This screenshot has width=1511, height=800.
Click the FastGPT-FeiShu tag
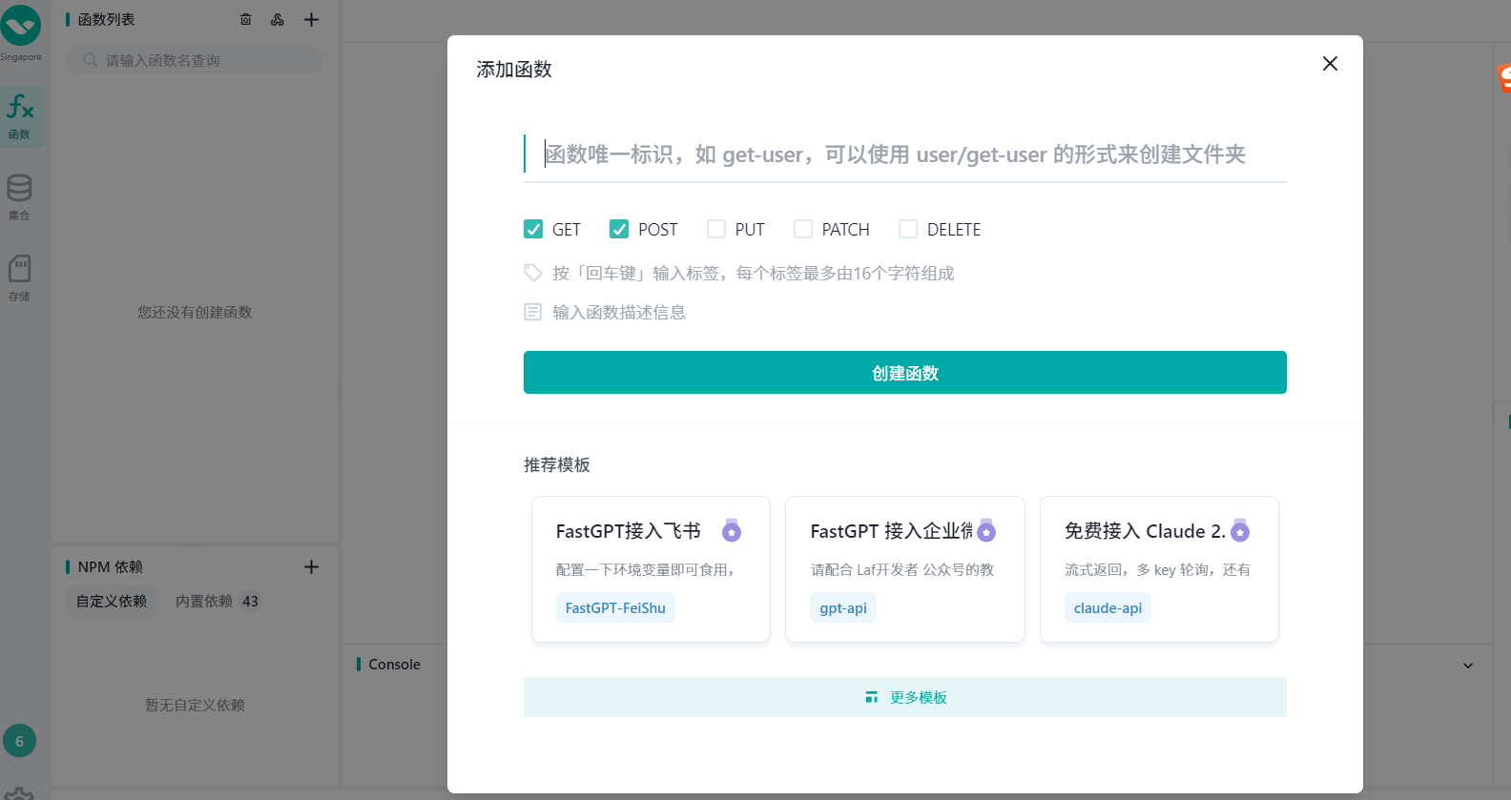coord(615,607)
